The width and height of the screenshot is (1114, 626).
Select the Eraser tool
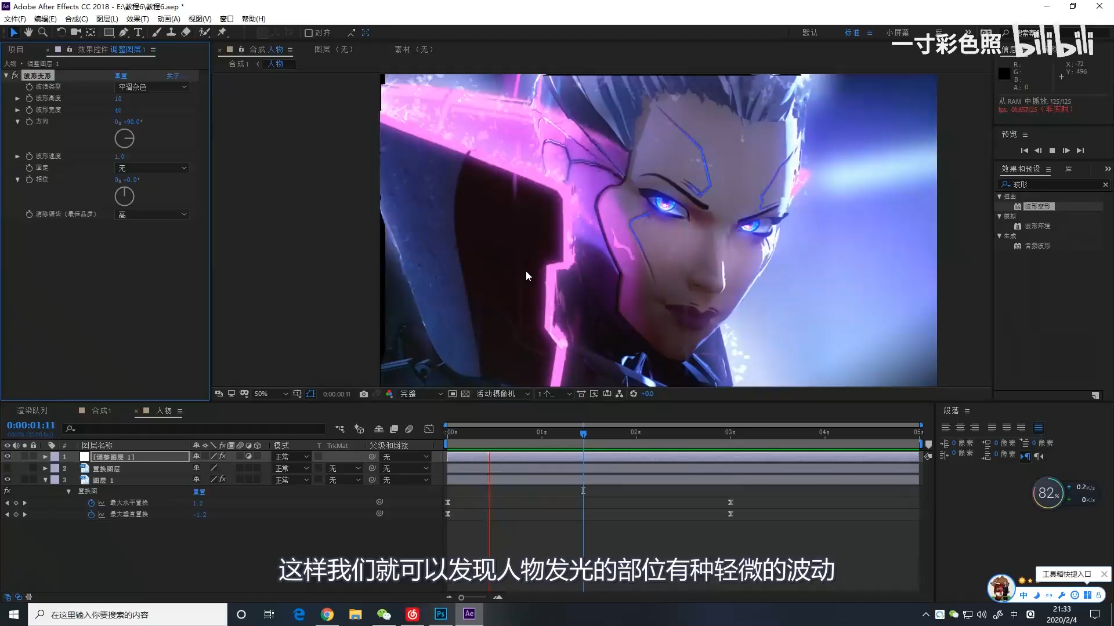186,32
